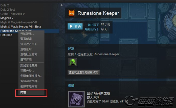Click the plus add-game icon above library
176x108 pixels.
pos(62,5)
